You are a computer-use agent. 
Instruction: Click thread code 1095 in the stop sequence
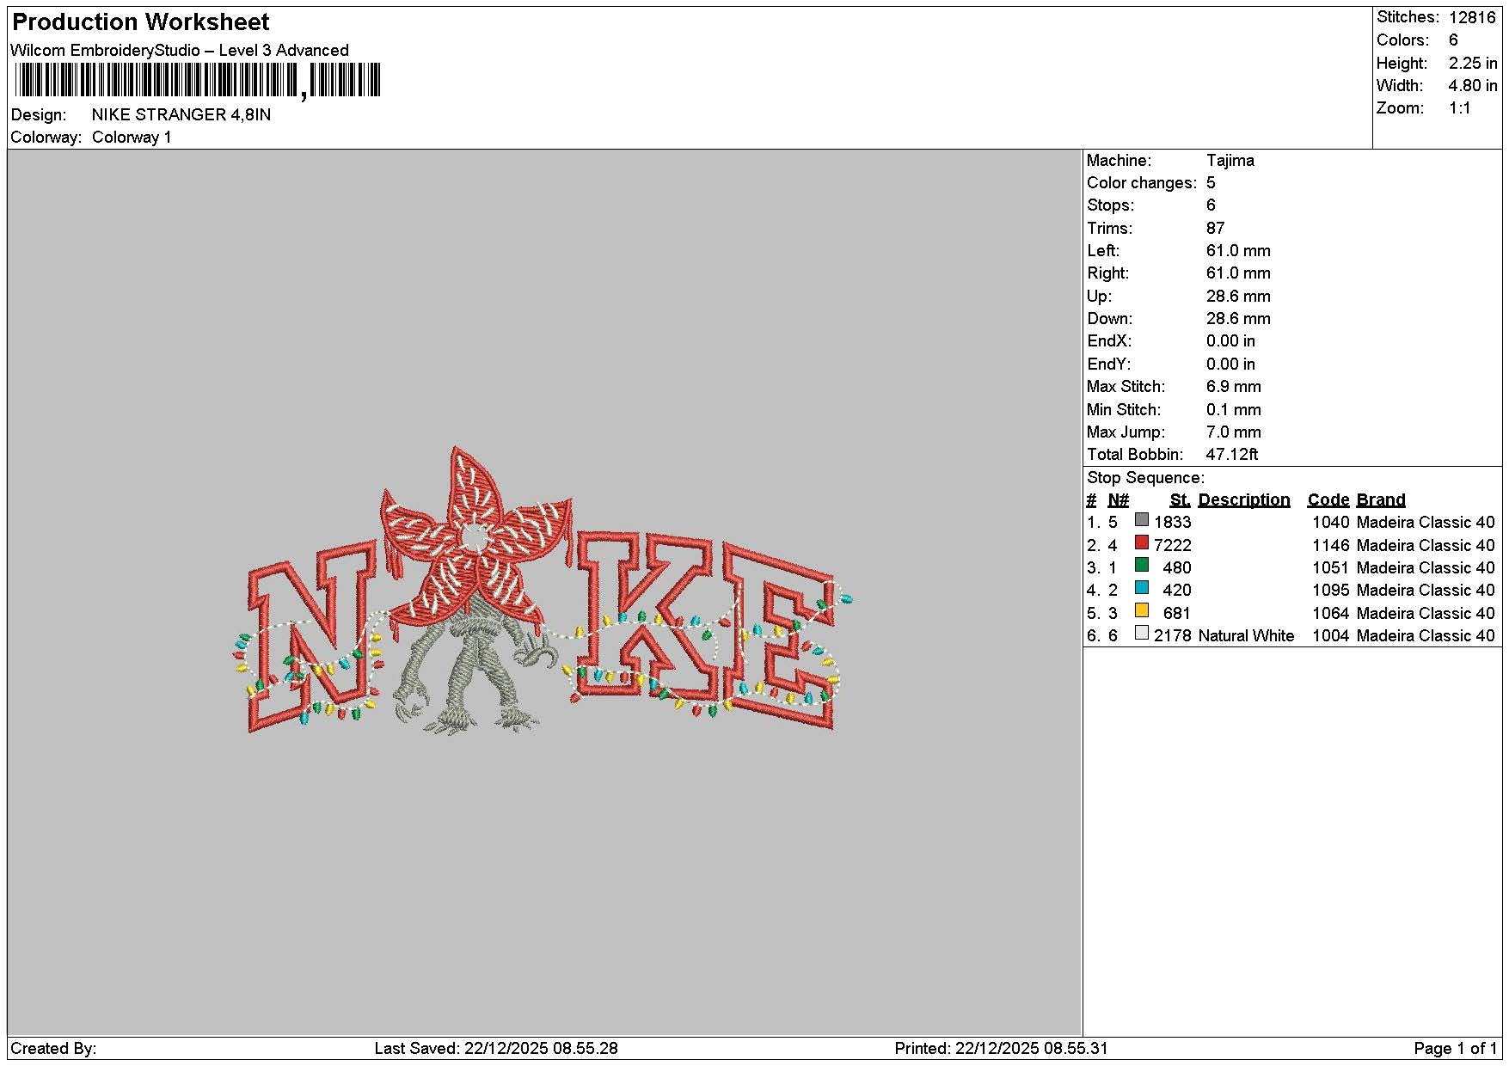click(1331, 591)
